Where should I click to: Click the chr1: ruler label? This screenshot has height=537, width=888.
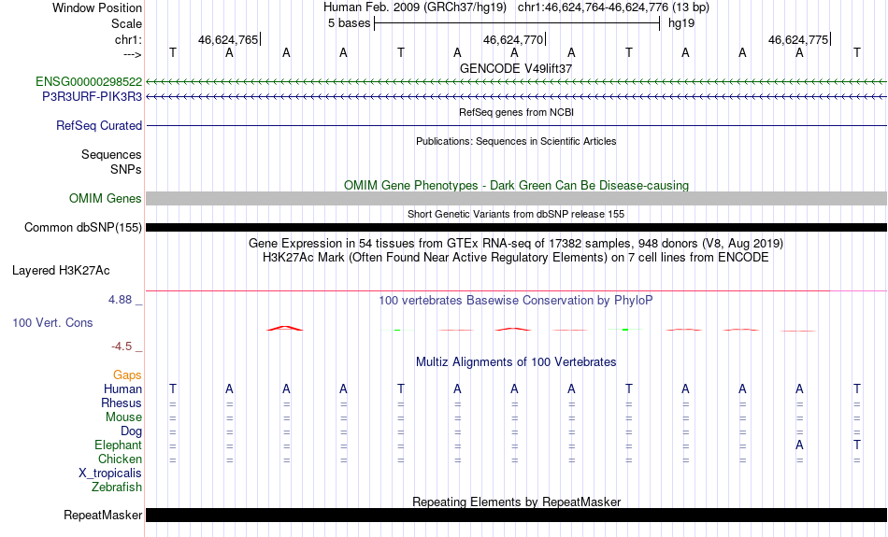coord(128,39)
